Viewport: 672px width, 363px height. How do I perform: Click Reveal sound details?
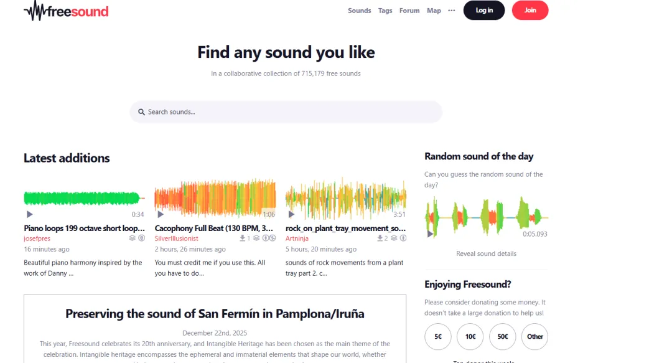(486, 253)
